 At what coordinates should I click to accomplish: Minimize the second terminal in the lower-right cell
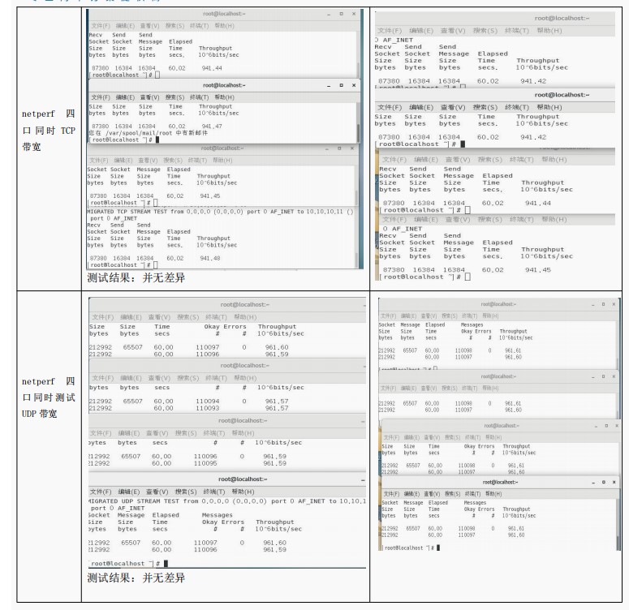click(x=592, y=376)
